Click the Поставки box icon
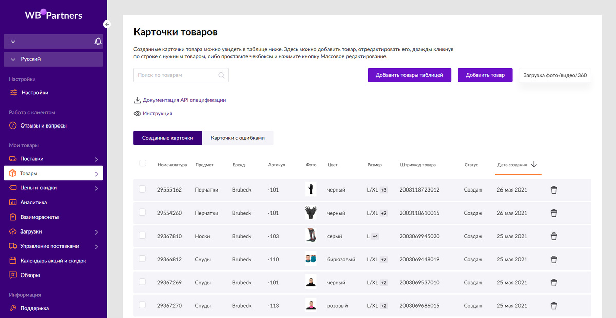 click(x=13, y=159)
